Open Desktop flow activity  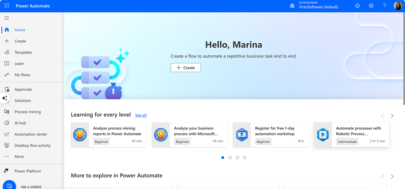(x=33, y=145)
